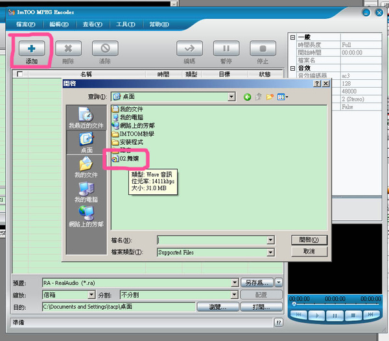Collapse the 一般 (General) property group

pos(293,37)
